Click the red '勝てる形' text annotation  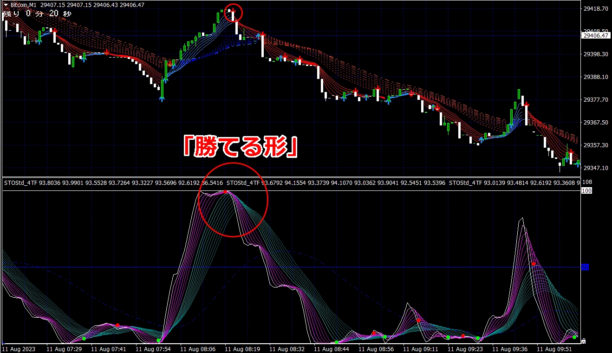coord(240,145)
